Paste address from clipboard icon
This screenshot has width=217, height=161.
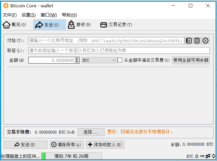pyautogui.click(x=197, y=41)
